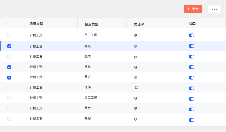Toggle status of the first 员工工资 记 row
This screenshot has width=226, height=132.
[x=192, y=35]
